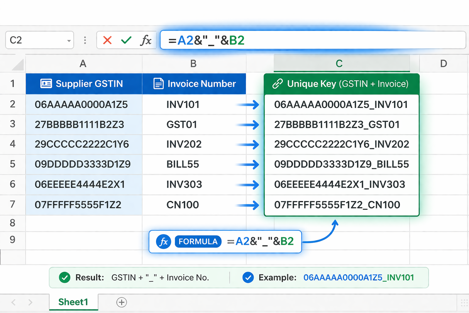
Task: Click the red X to cancel formula entry
Action: tap(107, 40)
